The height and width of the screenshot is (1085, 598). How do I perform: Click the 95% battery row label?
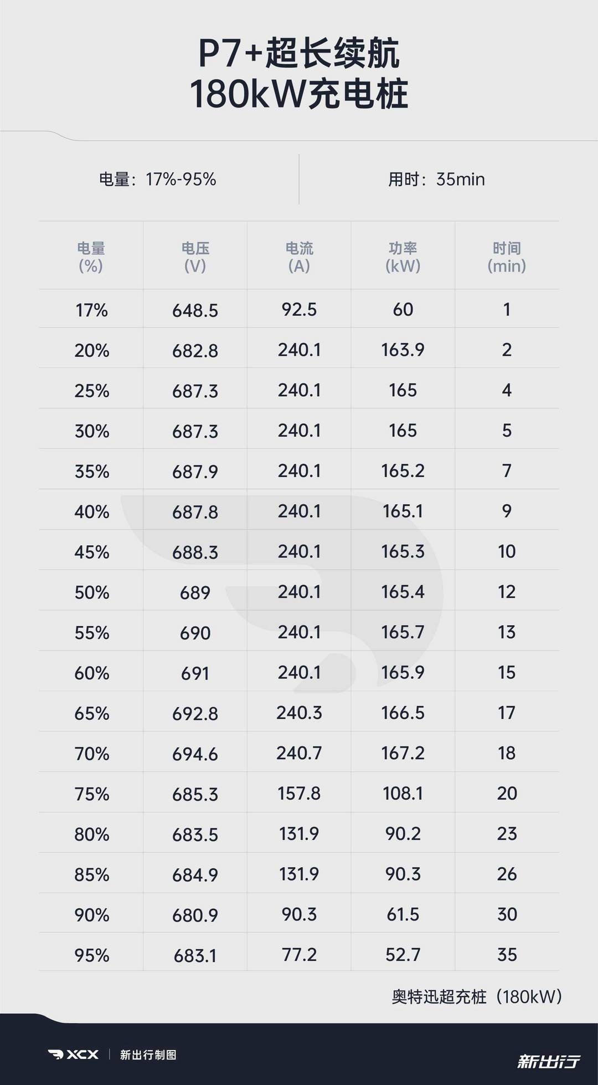91,955
